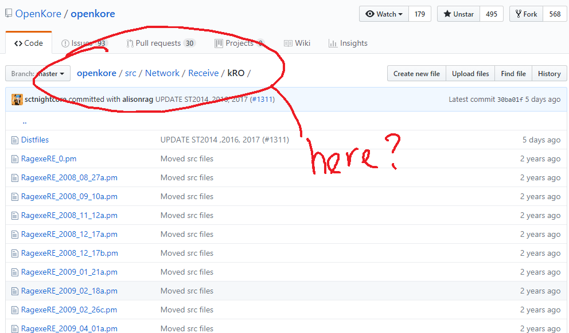Open Moved src files commit for RagexeRE_0.pm
Screen dimensions: 569x333
pos(187,158)
